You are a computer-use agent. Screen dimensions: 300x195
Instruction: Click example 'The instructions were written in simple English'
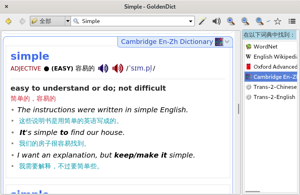click(103, 110)
